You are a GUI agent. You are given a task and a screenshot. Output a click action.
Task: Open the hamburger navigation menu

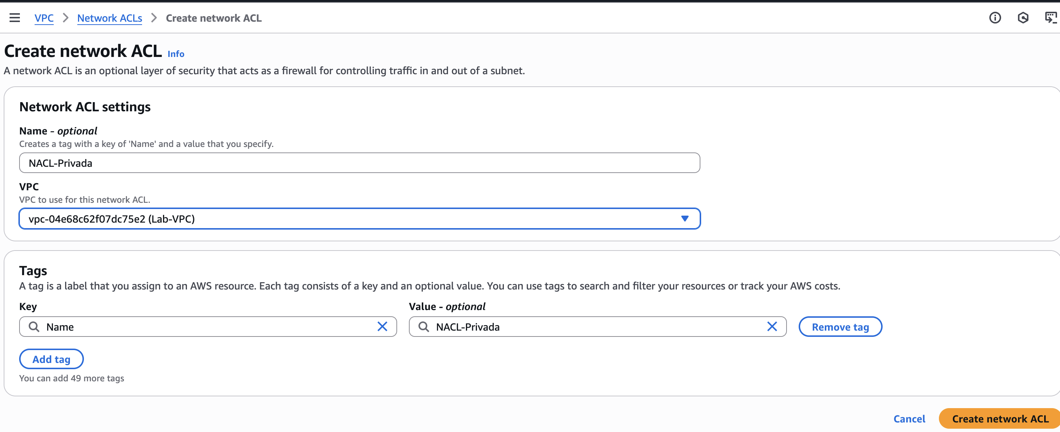14,18
